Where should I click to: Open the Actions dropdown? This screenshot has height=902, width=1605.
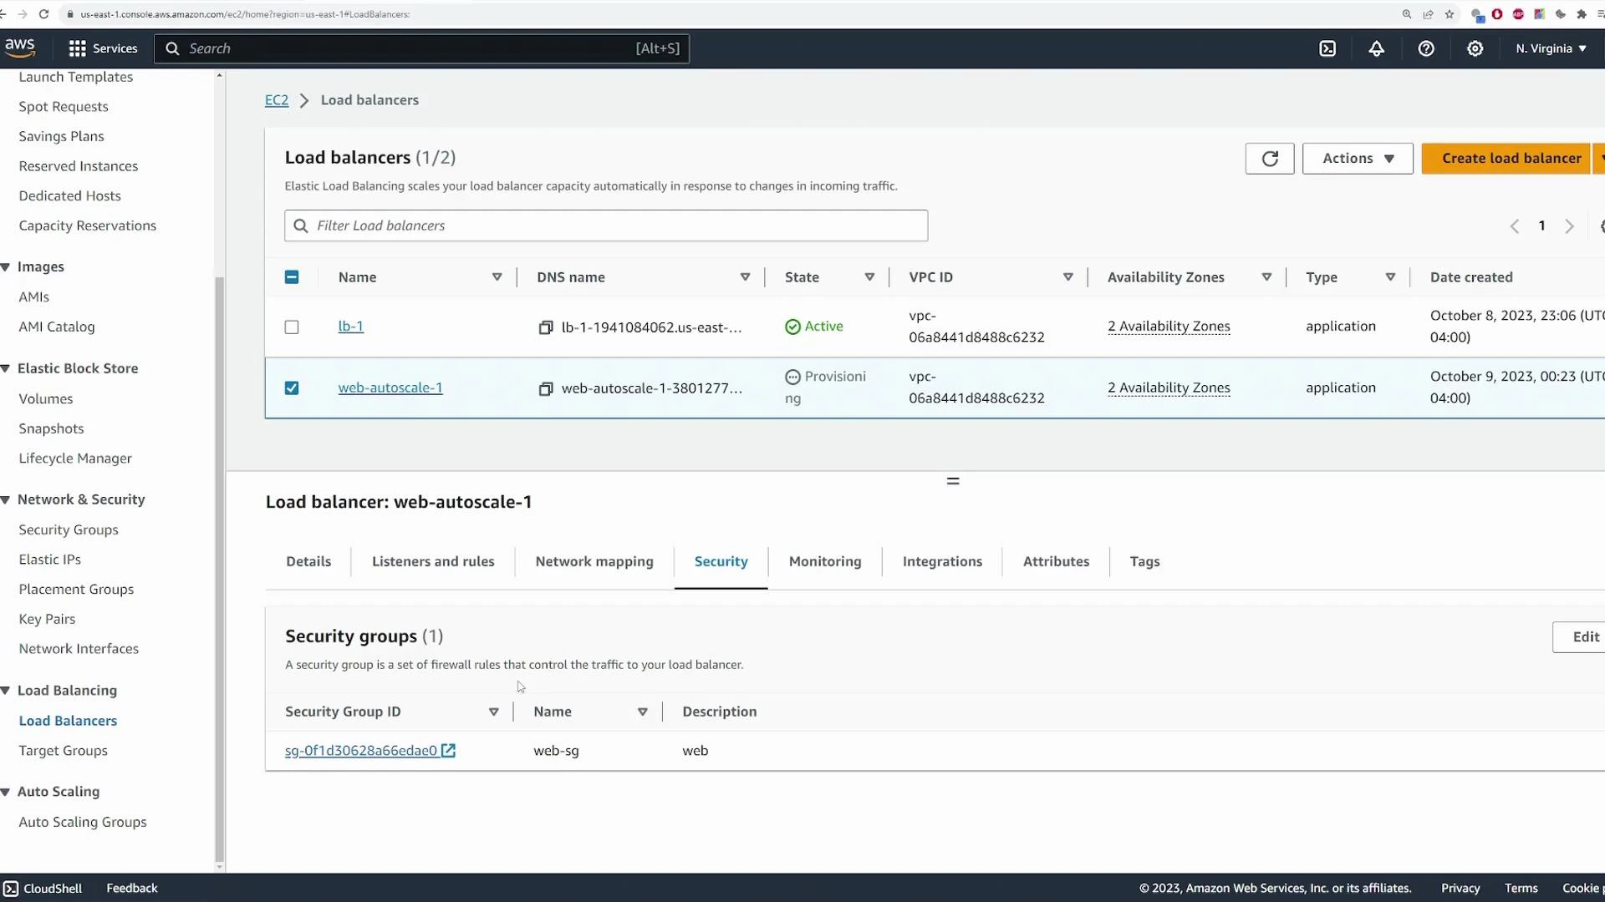pos(1357,158)
